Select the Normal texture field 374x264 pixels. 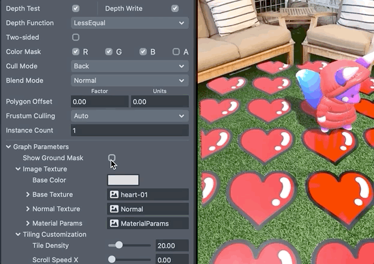coord(148,209)
